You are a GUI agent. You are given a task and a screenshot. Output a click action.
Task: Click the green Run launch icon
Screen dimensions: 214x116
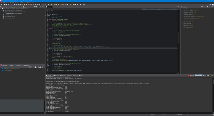48,5
